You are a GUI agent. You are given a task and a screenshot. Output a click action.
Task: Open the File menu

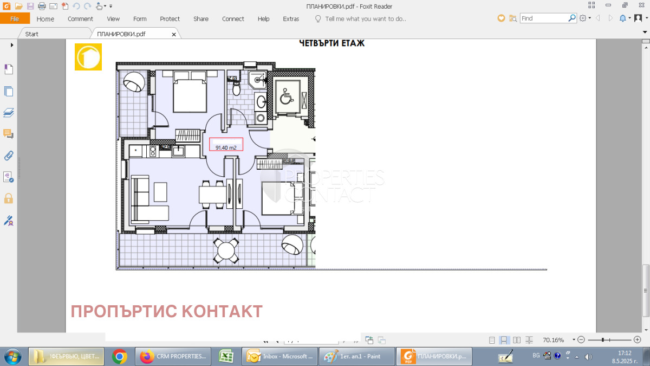15,18
